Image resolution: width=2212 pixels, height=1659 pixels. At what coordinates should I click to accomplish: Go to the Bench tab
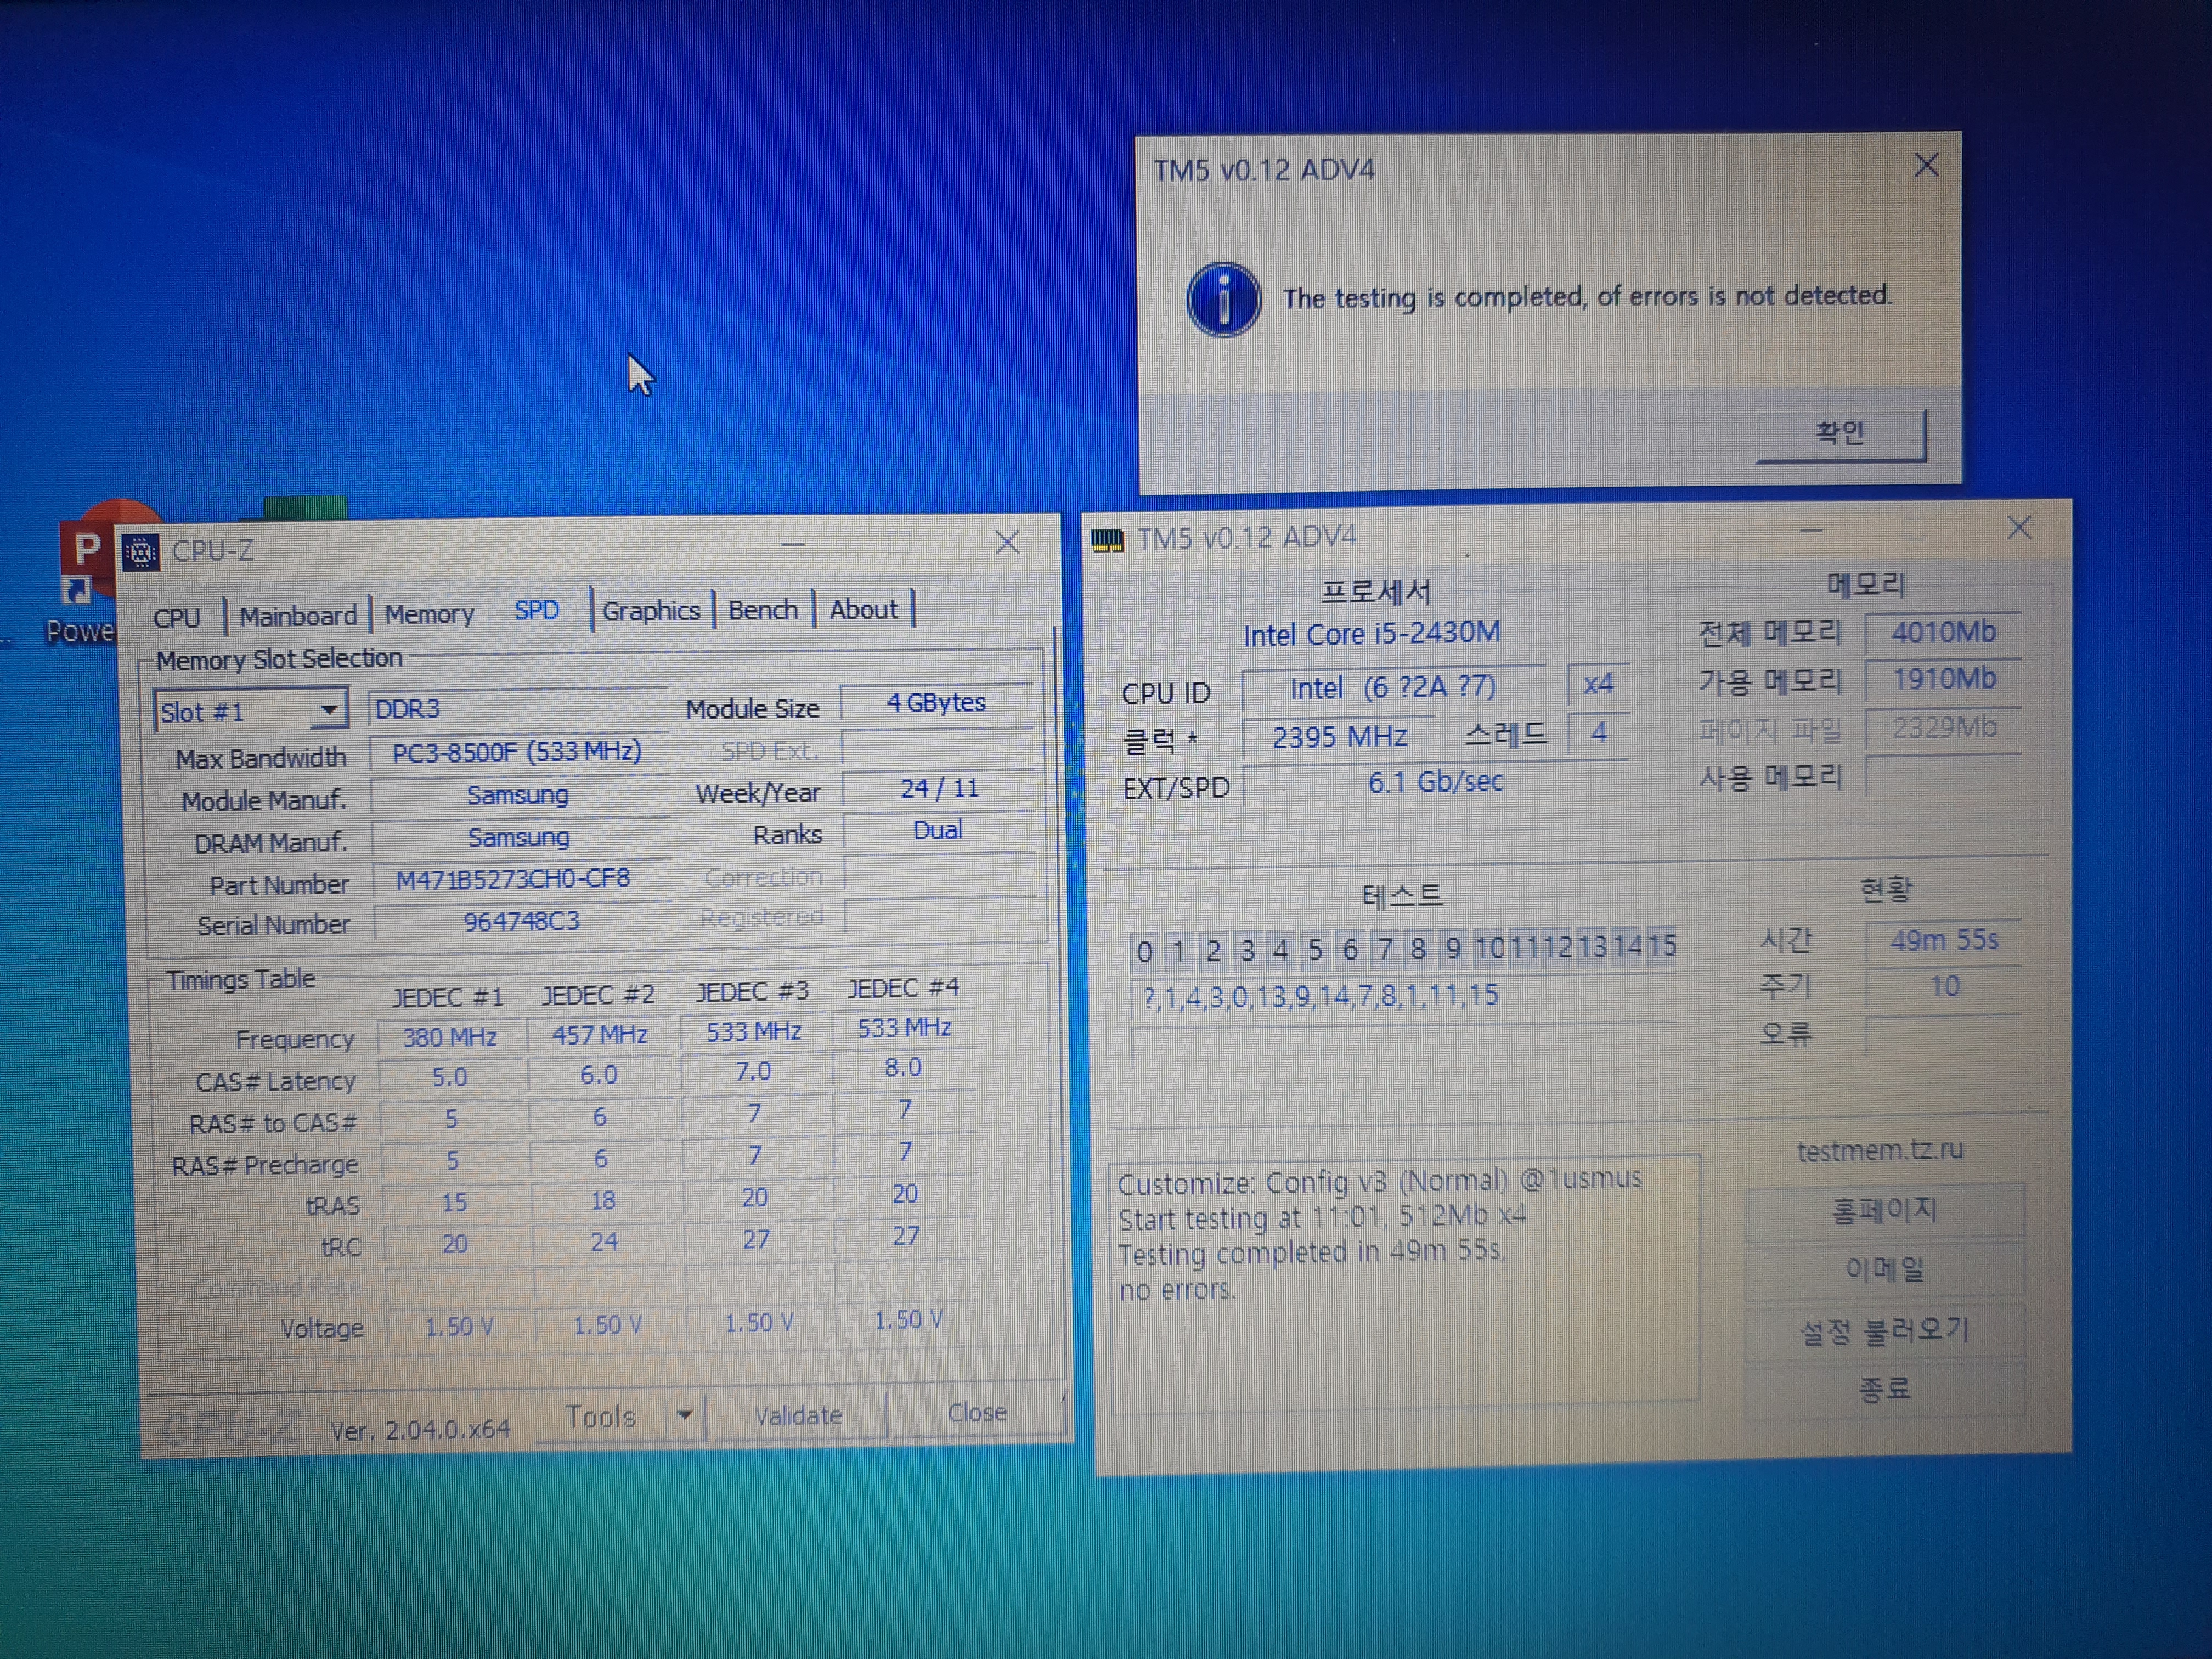[763, 609]
